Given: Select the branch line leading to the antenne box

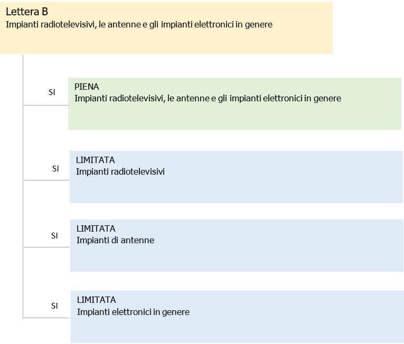Looking at the screenshot, I should click(46, 247).
